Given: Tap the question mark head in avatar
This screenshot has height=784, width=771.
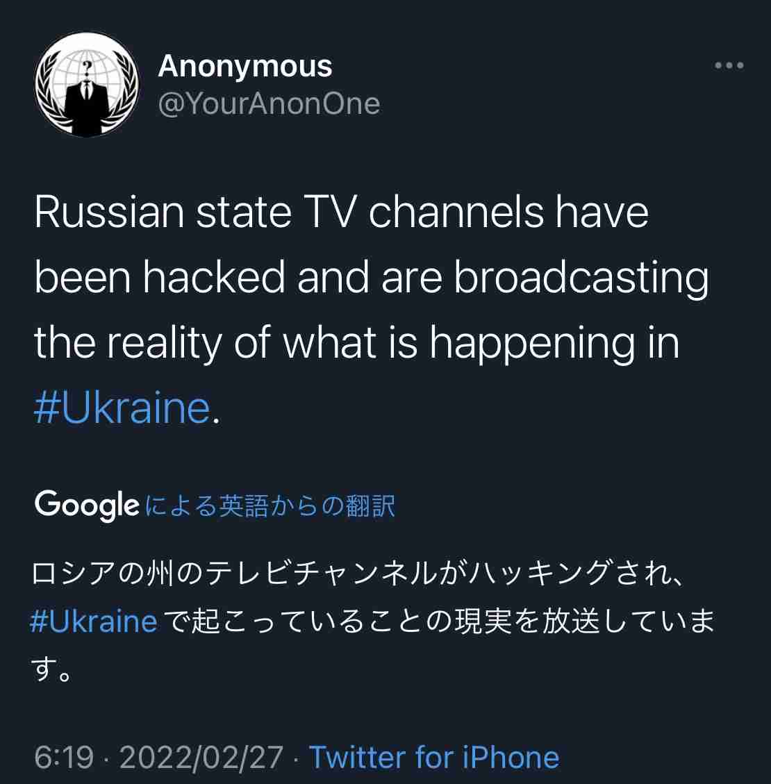Looking at the screenshot, I should 87,69.
